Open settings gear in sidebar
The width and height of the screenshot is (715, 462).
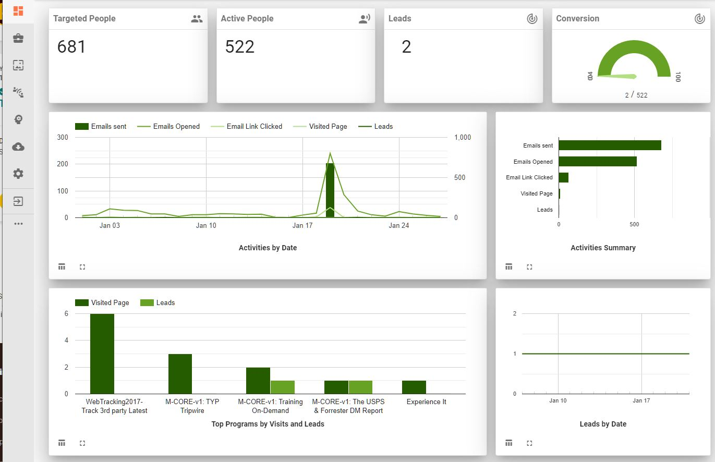[18, 174]
